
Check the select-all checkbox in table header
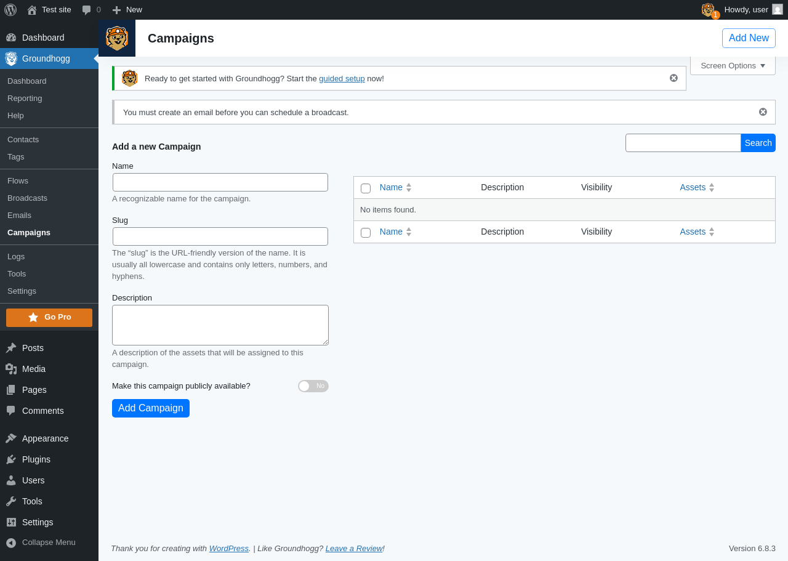pyautogui.click(x=366, y=188)
